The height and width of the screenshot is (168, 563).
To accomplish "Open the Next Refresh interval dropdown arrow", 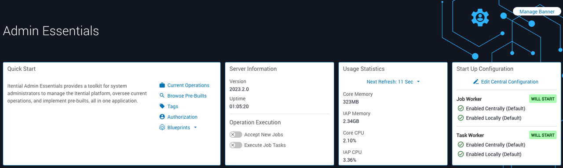I will pos(418,82).
